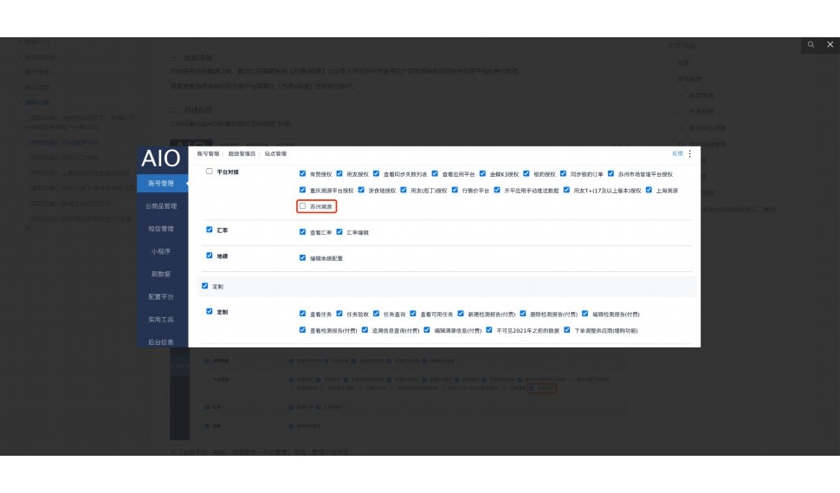840x493 pixels.
Task: Click the 站点管理 breadcrumb
Action: [275, 154]
